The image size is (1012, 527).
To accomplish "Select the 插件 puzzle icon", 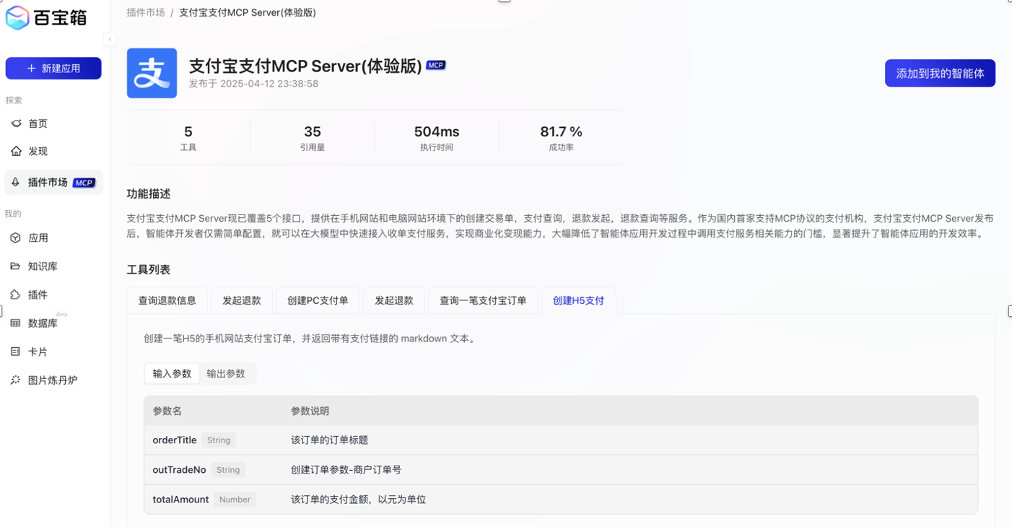I will click(16, 295).
